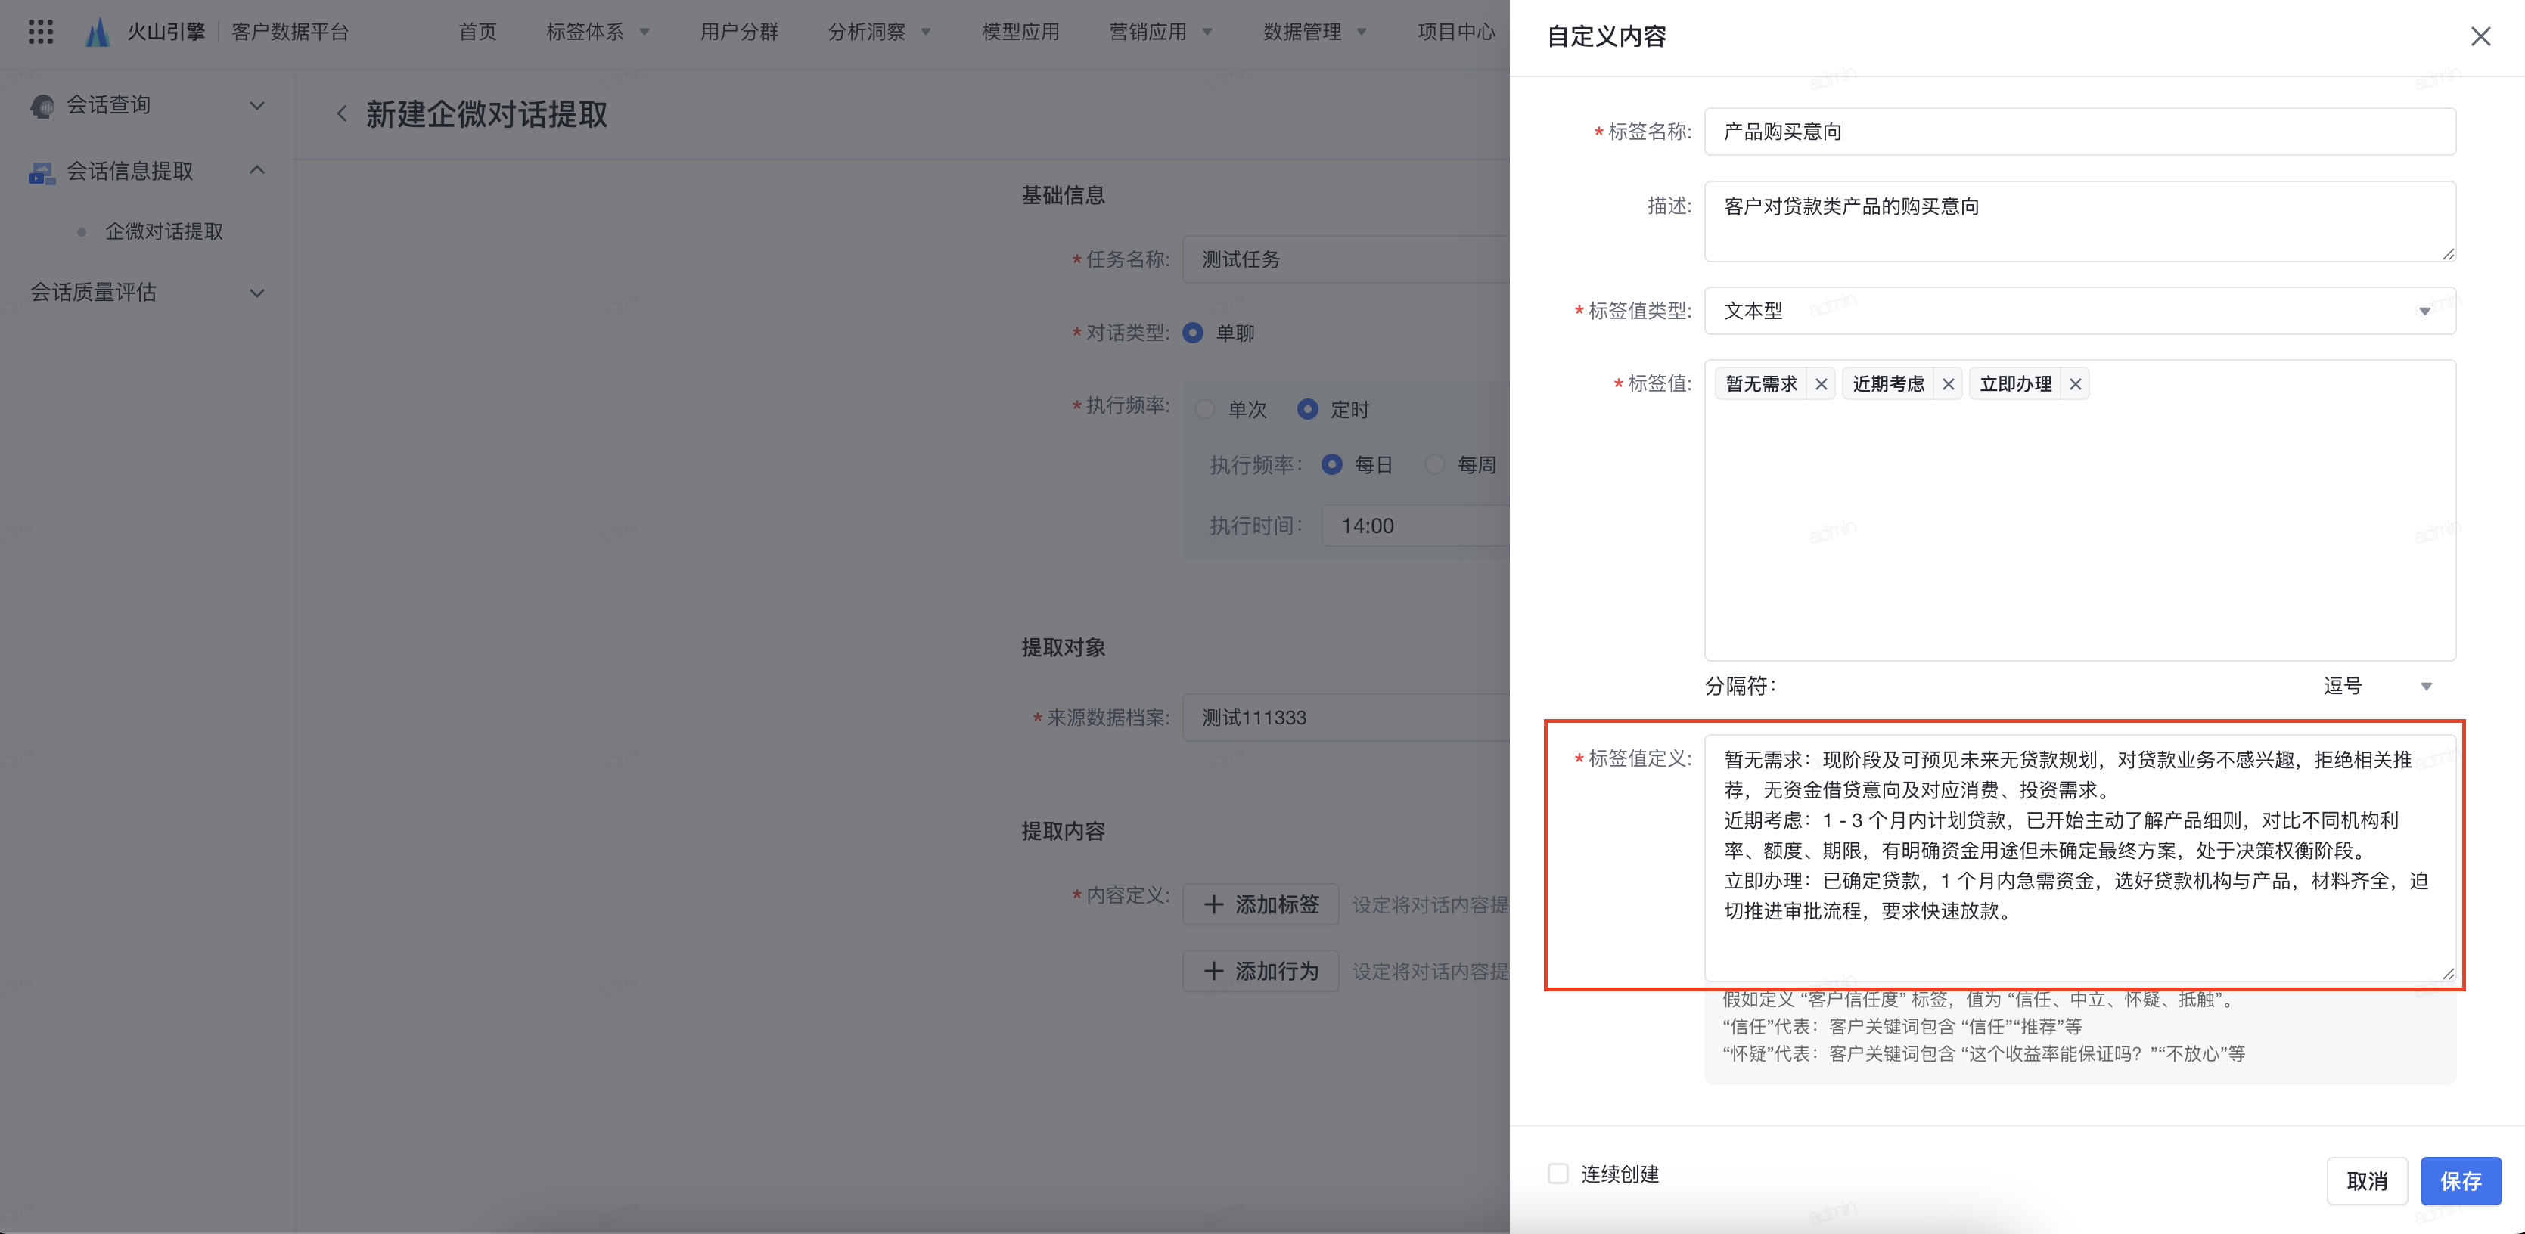This screenshot has width=2525, height=1234.
Task: Go to 首页 in top navigation
Action: click(477, 33)
